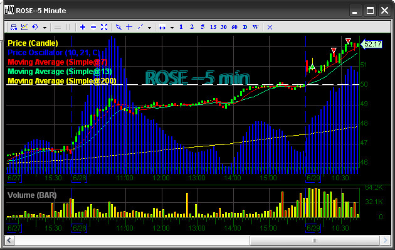
Task: Open the drawing tools dropdown arrow
Action: (149, 28)
